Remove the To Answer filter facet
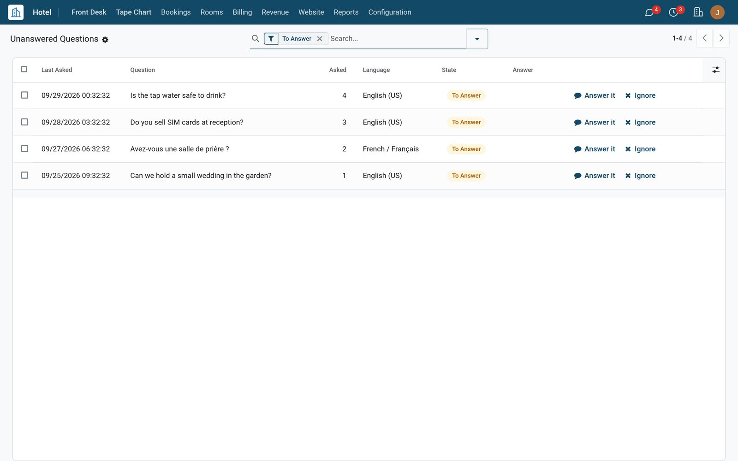This screenshot has width=738, height=461. point(320,39)
